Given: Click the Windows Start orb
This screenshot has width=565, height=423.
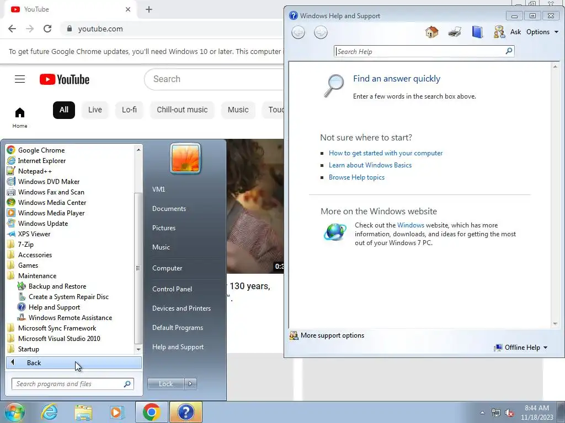Looking at the screenshot, I should tap(15, 412).
